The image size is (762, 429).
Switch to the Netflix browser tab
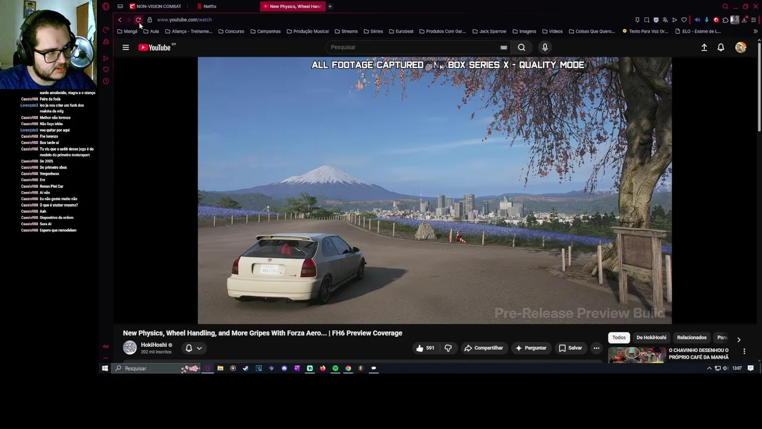(208, 6)
